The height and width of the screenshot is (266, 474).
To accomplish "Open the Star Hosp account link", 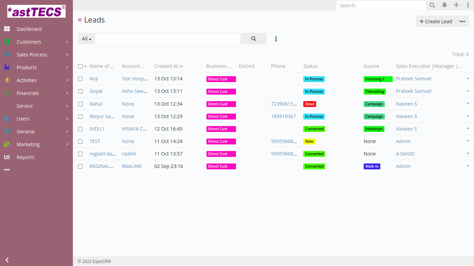I will (135, 79).
